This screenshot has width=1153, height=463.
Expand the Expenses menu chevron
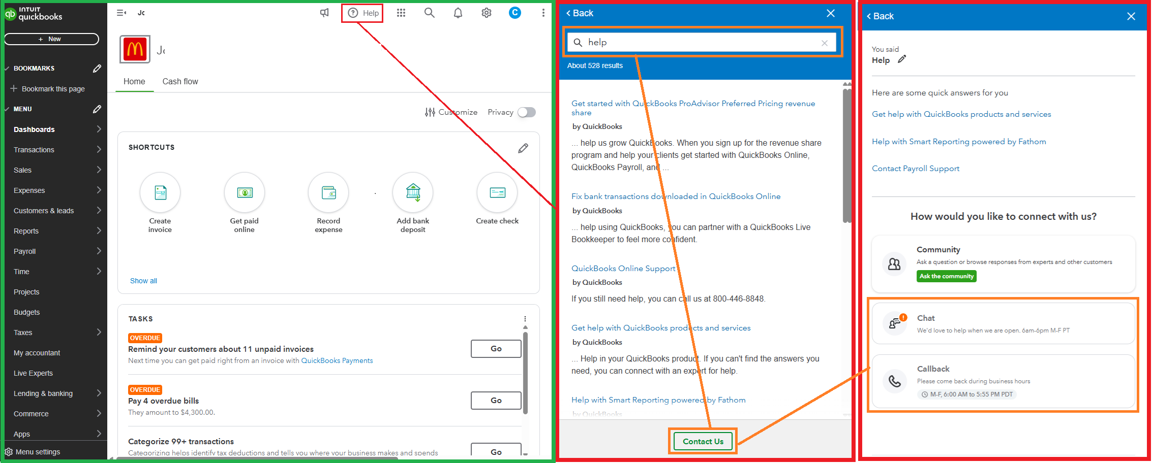click(99, 190)
